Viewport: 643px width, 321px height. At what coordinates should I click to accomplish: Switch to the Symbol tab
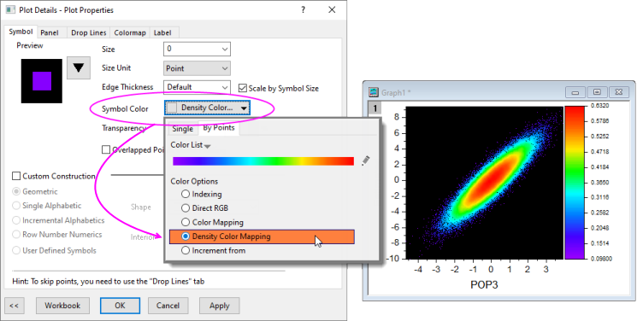(x=21, y=32)
